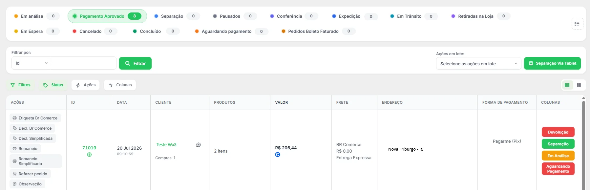Select Conferência status tab

click(294, 16)
